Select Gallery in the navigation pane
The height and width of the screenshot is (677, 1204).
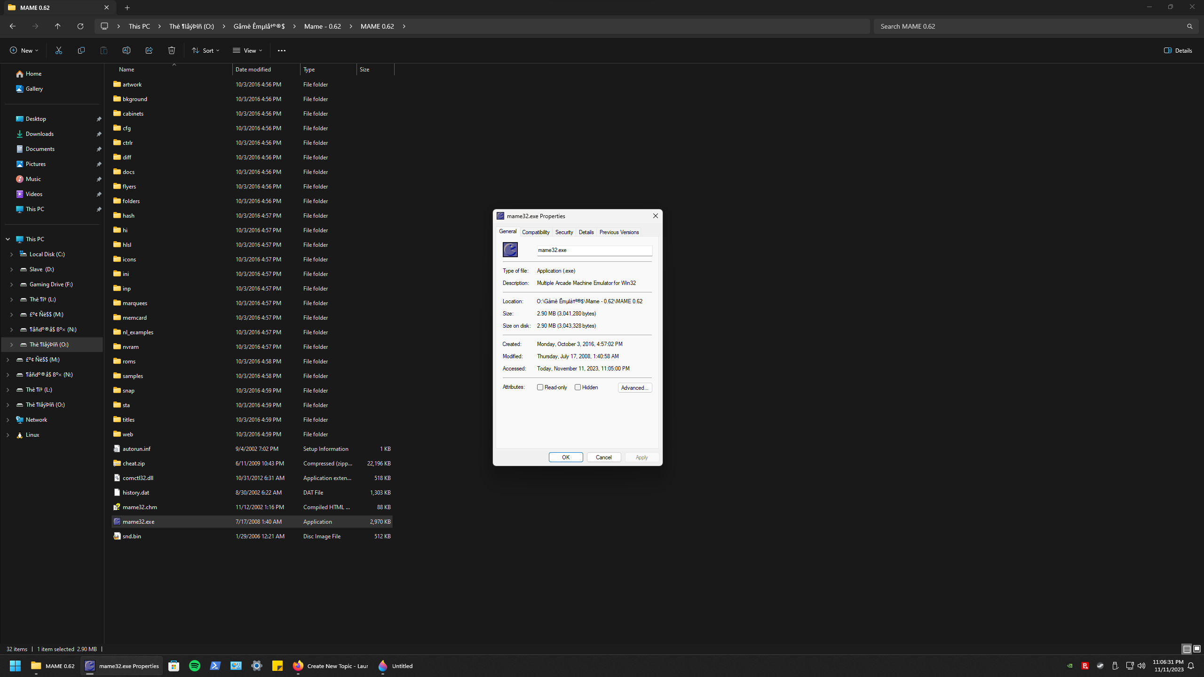pos(34,89)
